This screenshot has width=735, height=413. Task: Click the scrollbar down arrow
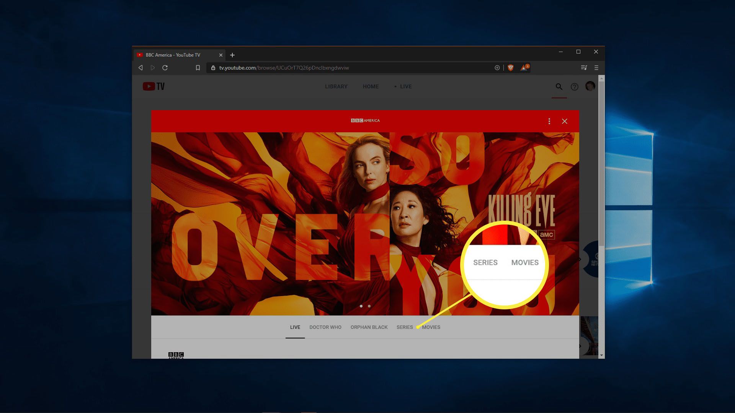coord(601,355)
